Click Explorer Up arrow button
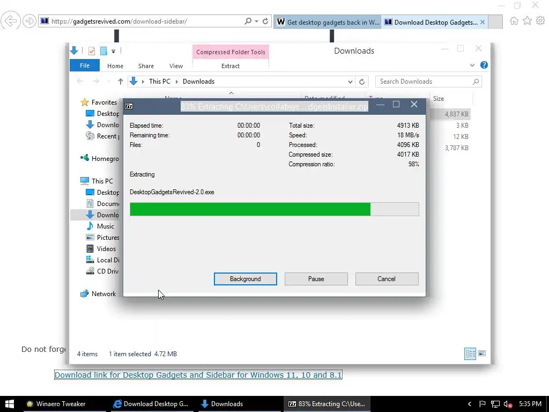This screenshot has width=549, height=412. (121, 82)
